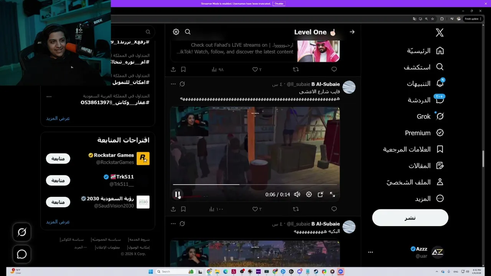This screenshot has width=491, height=276.
Task: Like the فايب شارع الاعشى tweet
Action: point(257,209)
